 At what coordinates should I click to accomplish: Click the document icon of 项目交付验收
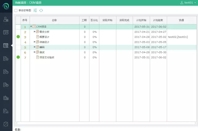tap(37, 57)
